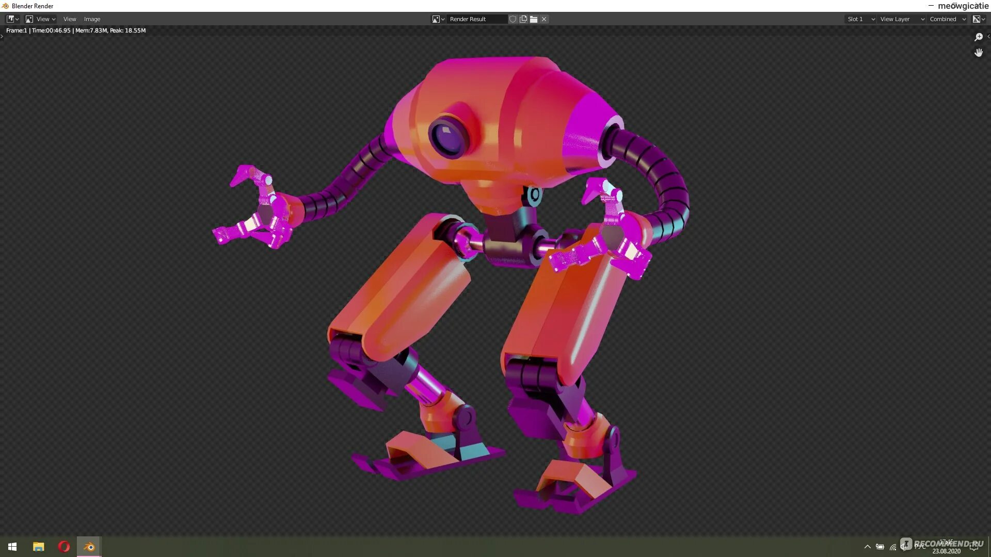Expand the Combined render pass dropdown
991x557 pixels.
(x=947, y=19)
